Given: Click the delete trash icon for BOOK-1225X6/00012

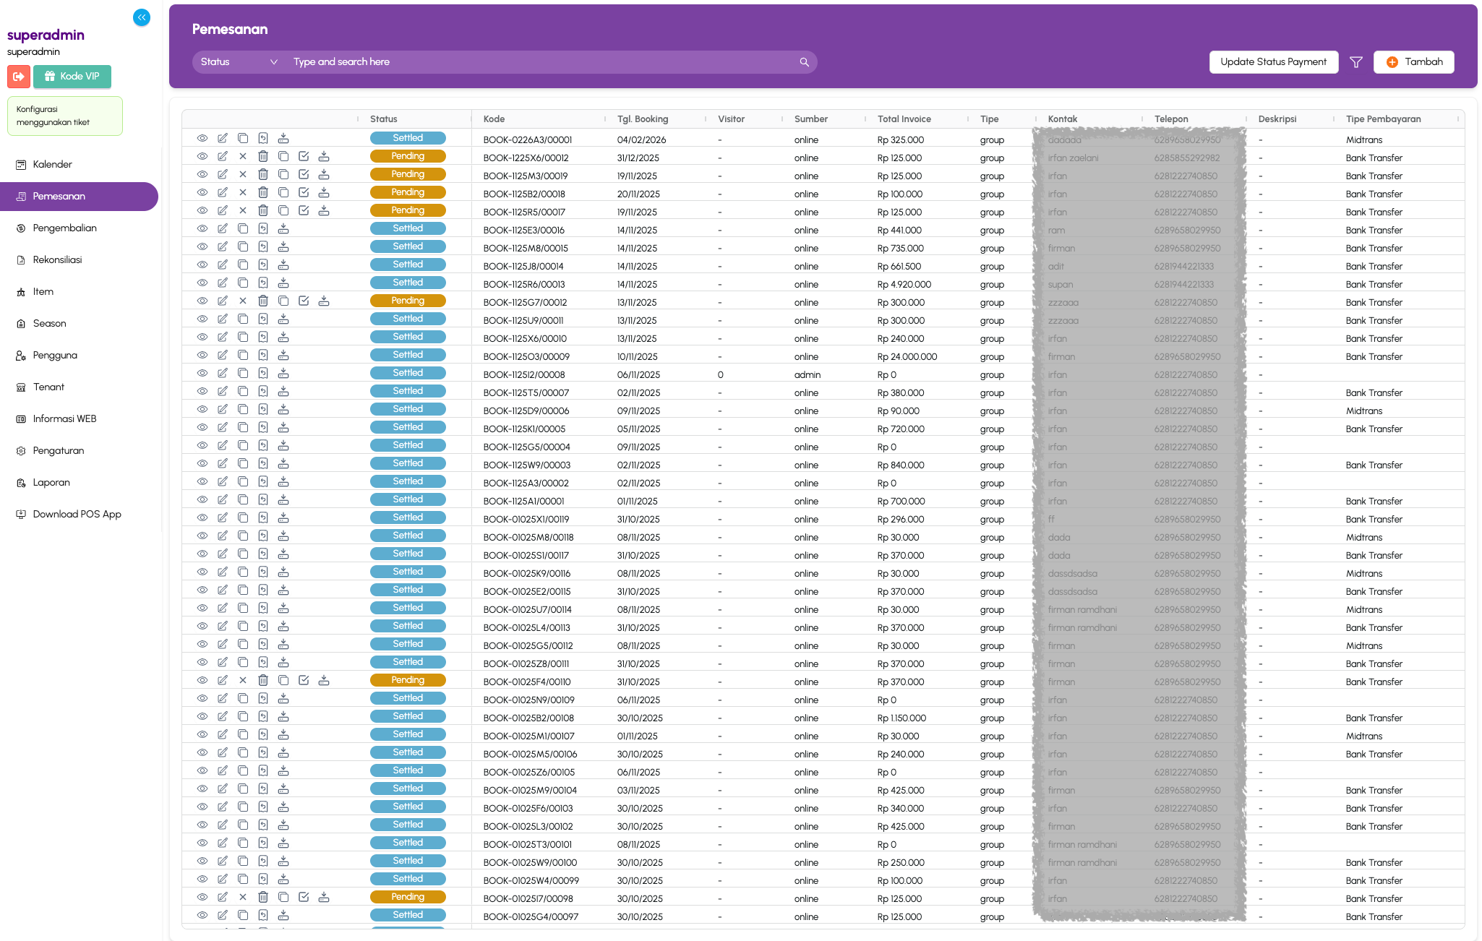Looking at the screenshot, I should point(263,156).
